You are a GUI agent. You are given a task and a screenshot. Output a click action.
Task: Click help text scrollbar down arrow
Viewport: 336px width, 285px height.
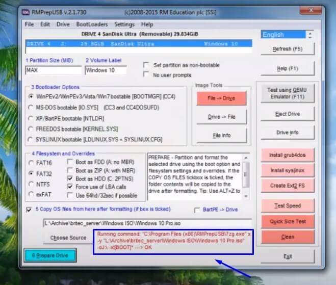coord(246,196)
